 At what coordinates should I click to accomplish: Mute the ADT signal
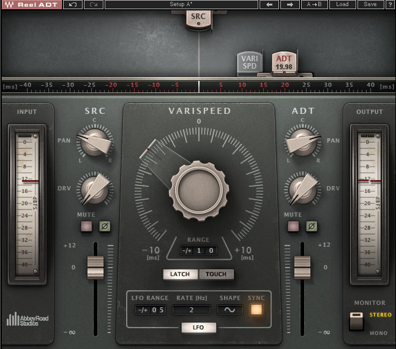pyautogui.click(x=293, y=227)
